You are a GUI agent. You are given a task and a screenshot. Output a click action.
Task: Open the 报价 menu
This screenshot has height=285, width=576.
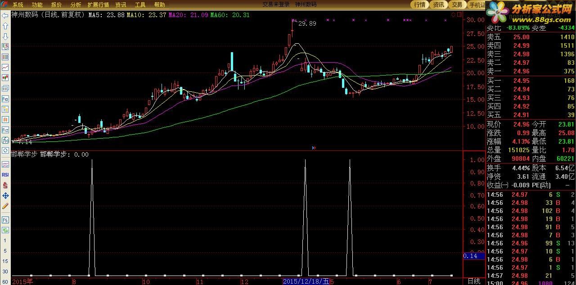pos(57,5)
